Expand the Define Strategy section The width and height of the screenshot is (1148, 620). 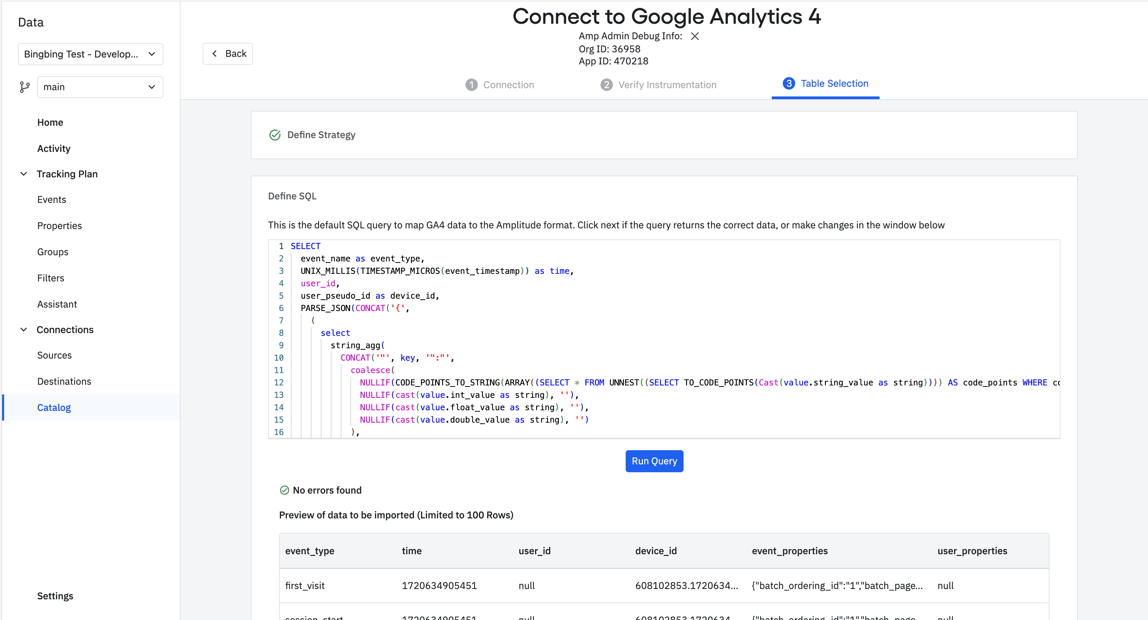point(321,135)
